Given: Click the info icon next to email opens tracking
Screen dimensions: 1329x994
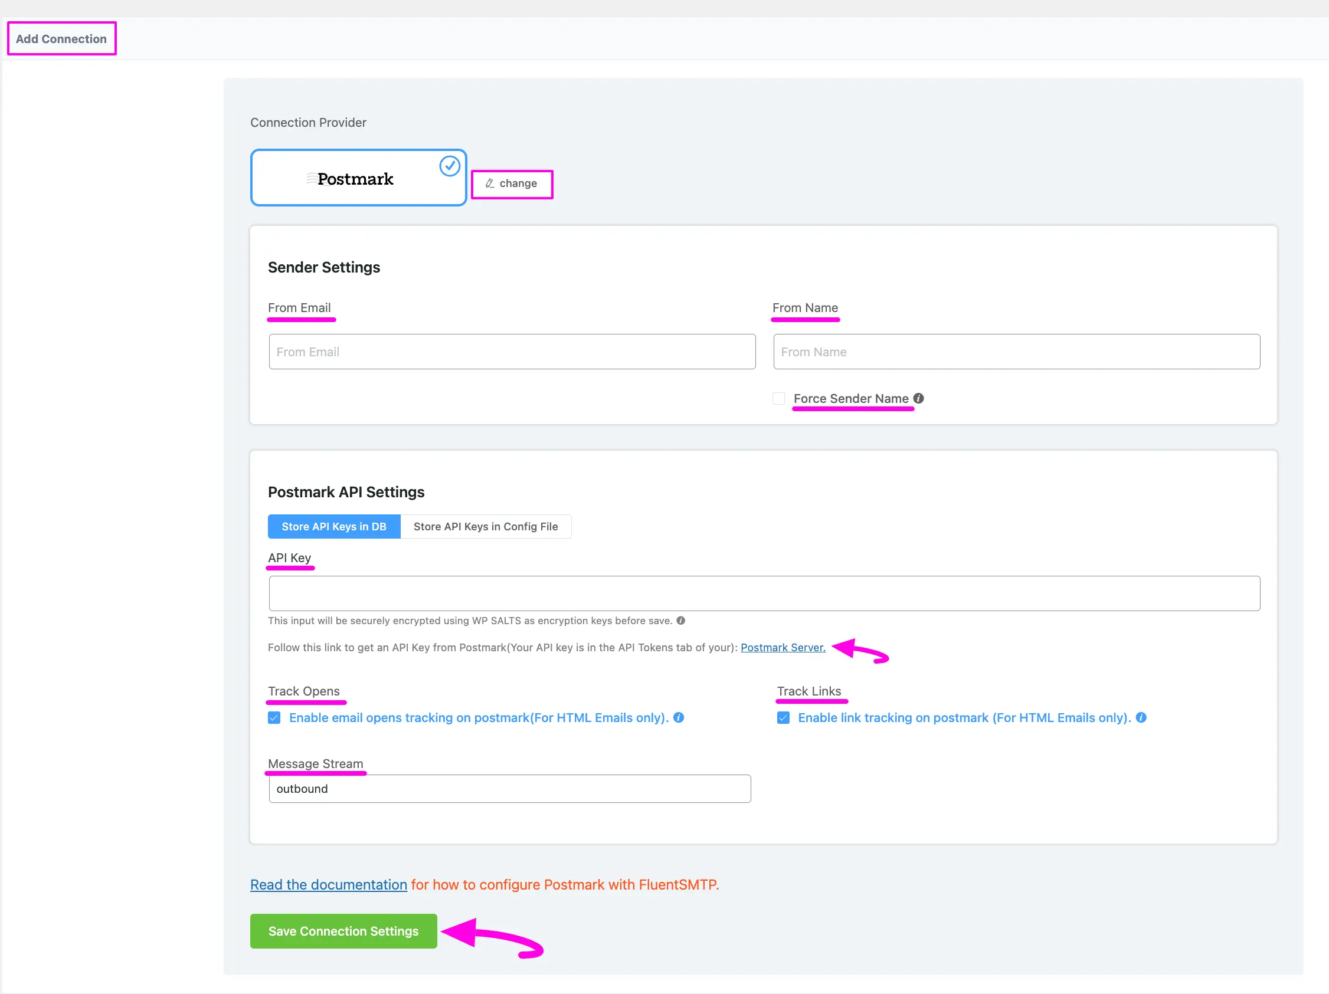Looking at the screenshot, I should tap(678, 718).
